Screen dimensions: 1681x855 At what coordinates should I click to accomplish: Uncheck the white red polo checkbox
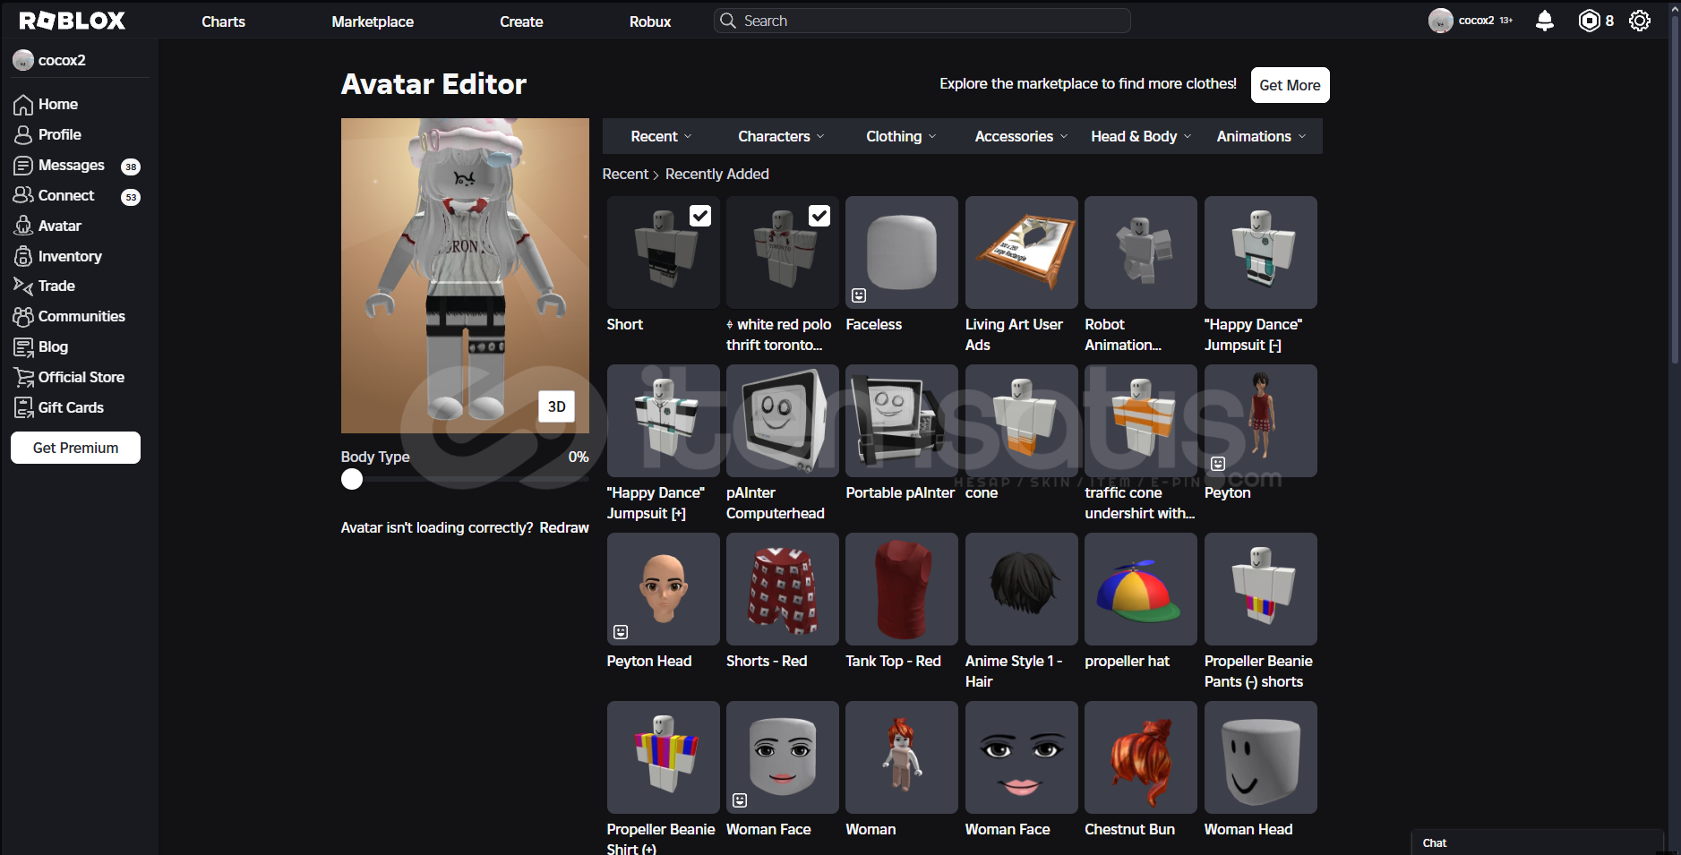[819, 216]
